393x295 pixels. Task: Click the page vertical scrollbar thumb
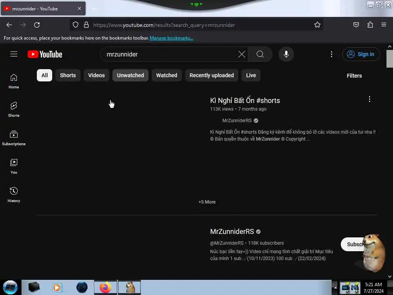pos(390,59)
